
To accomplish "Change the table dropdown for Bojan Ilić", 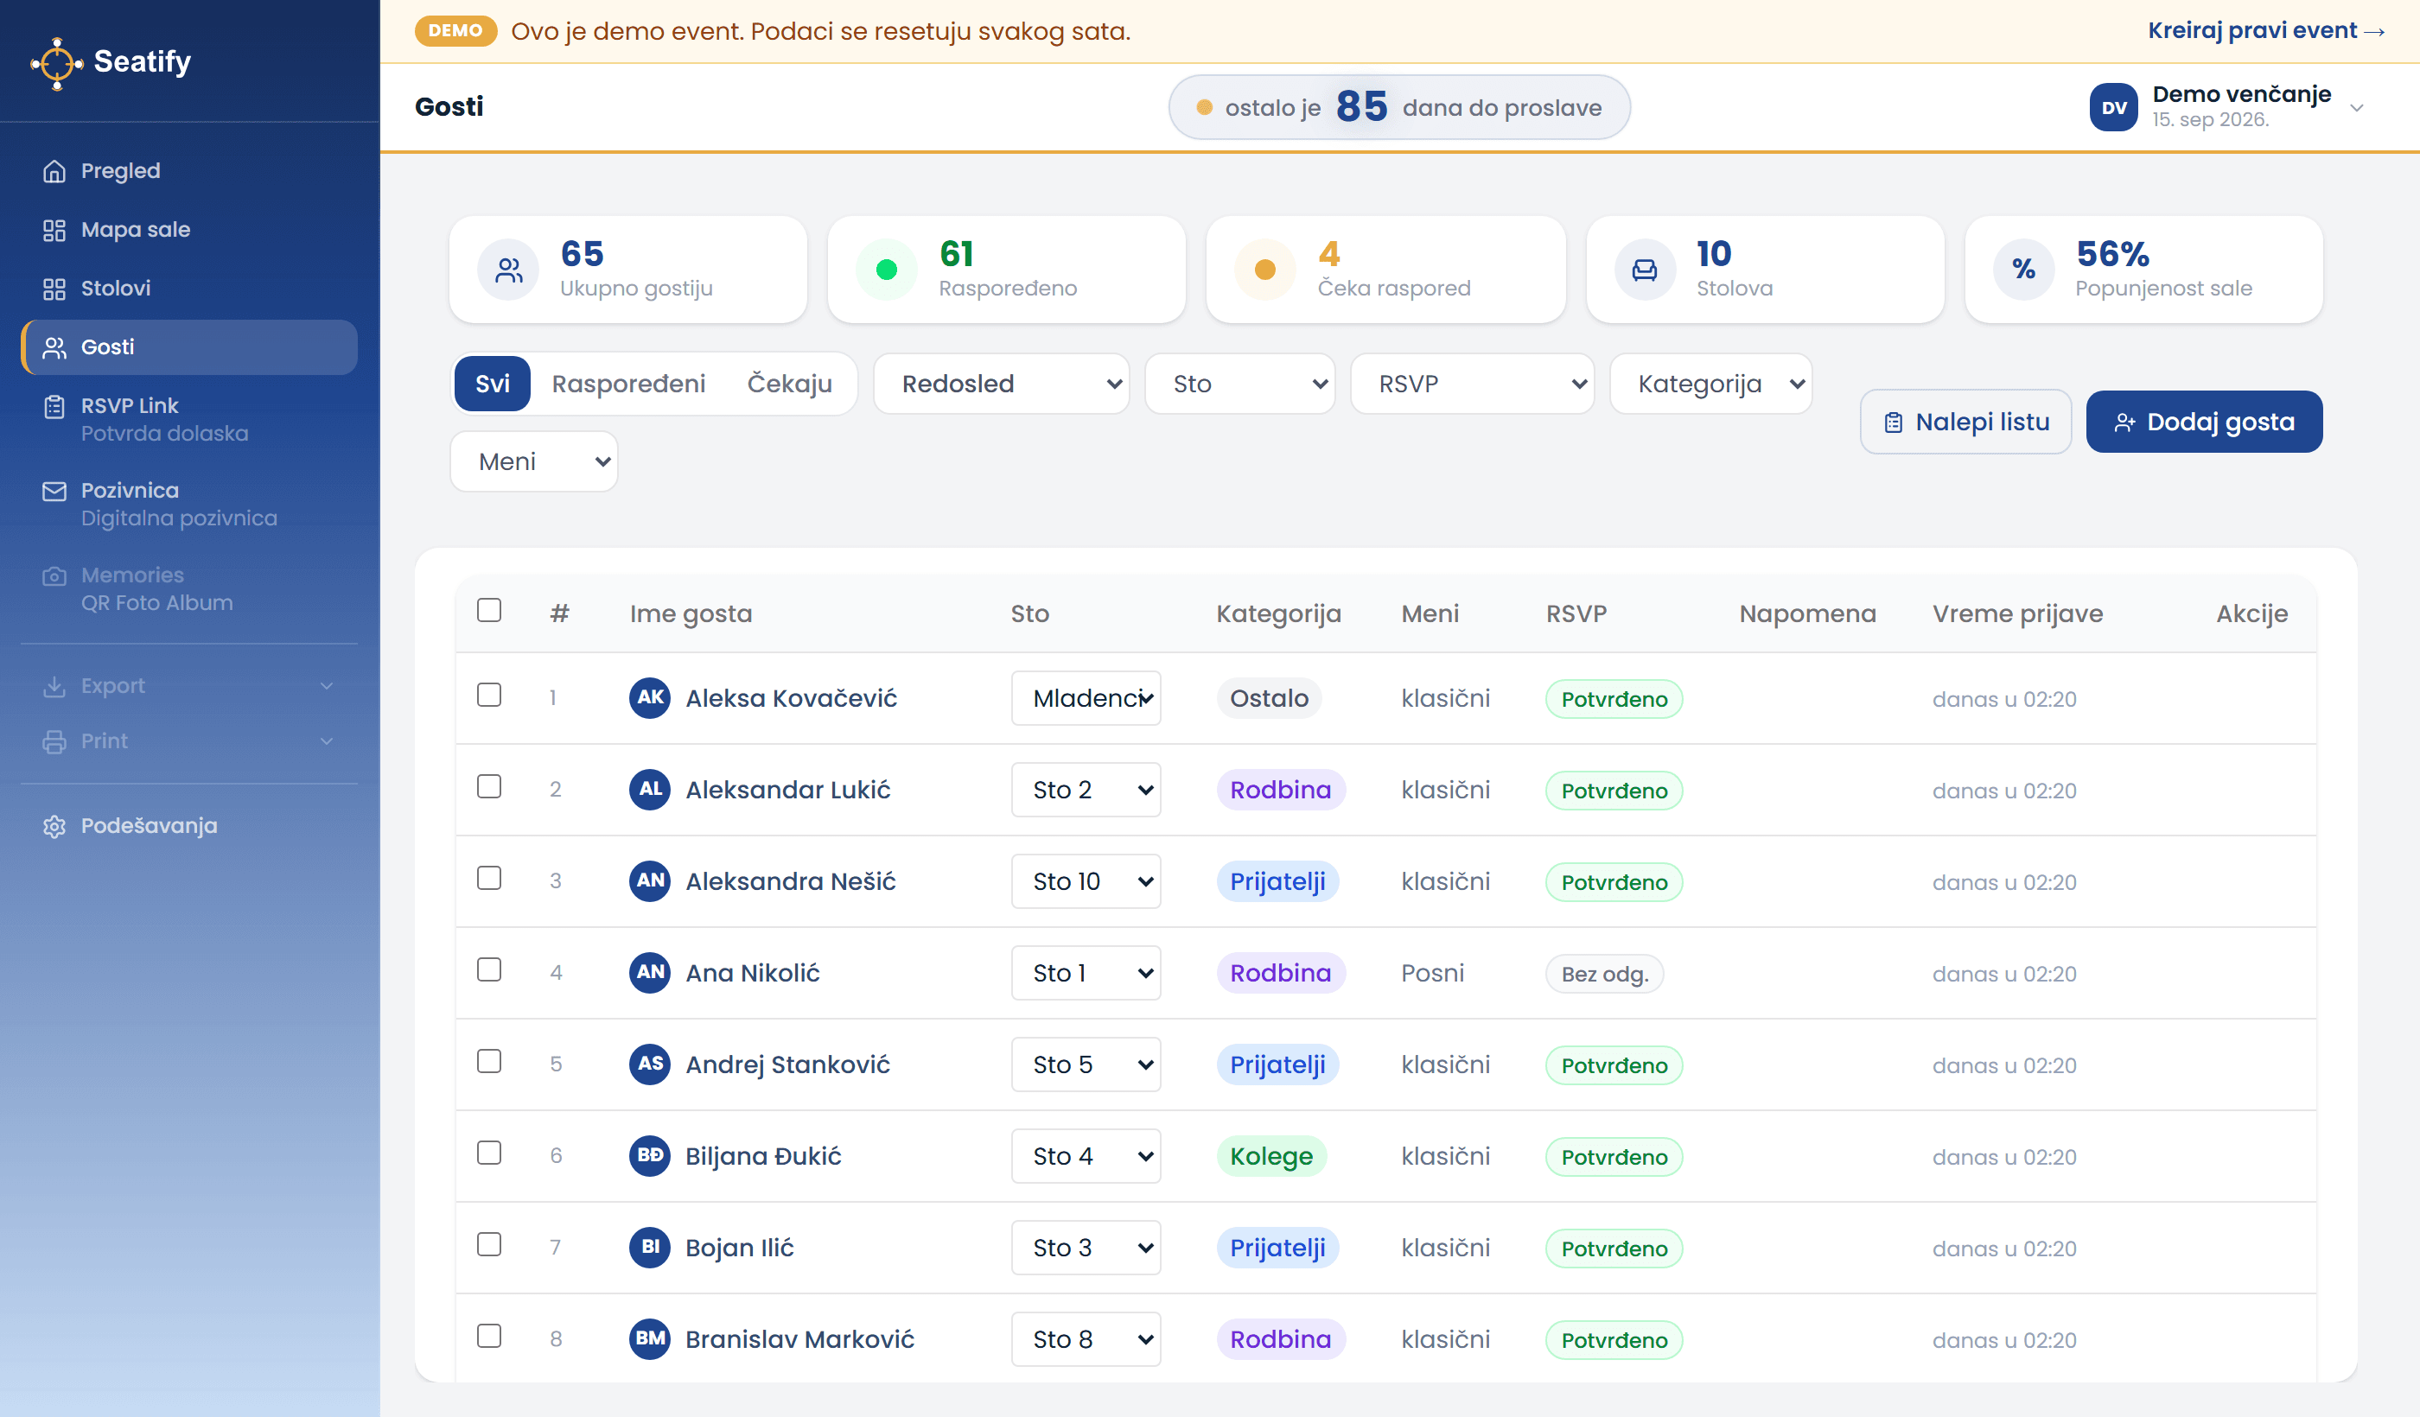I will click(1086, 1247).
